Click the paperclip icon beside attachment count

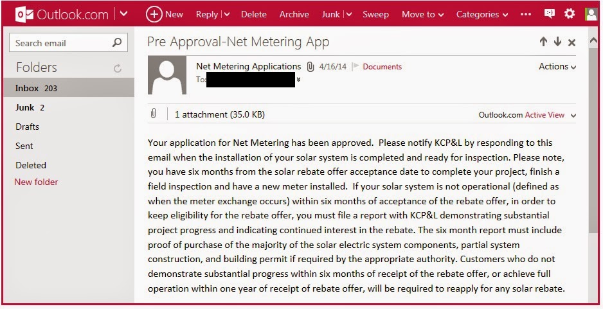pyautogui.click(x=154, y=113)
